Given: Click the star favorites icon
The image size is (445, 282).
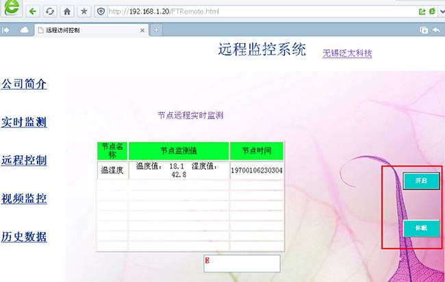Looking at the screenshot, I should [x=84, y=12].
